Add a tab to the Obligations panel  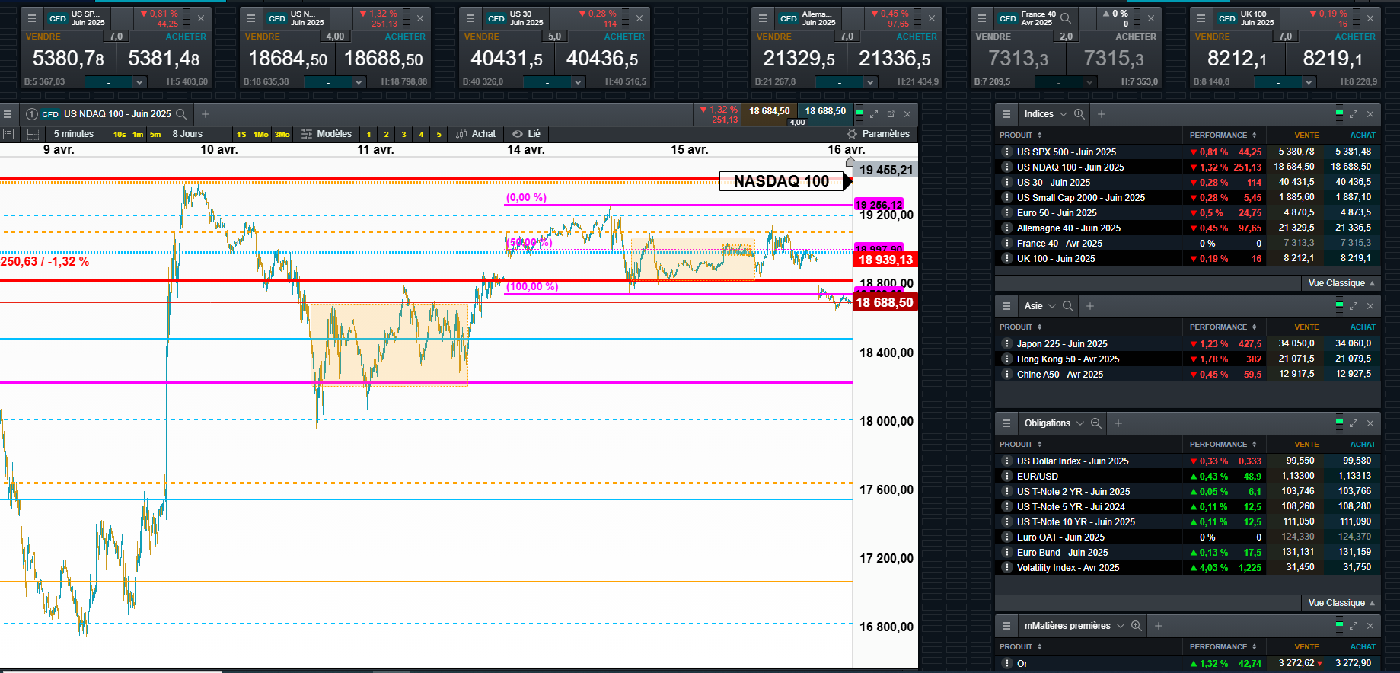click(x=1118, y=423)
